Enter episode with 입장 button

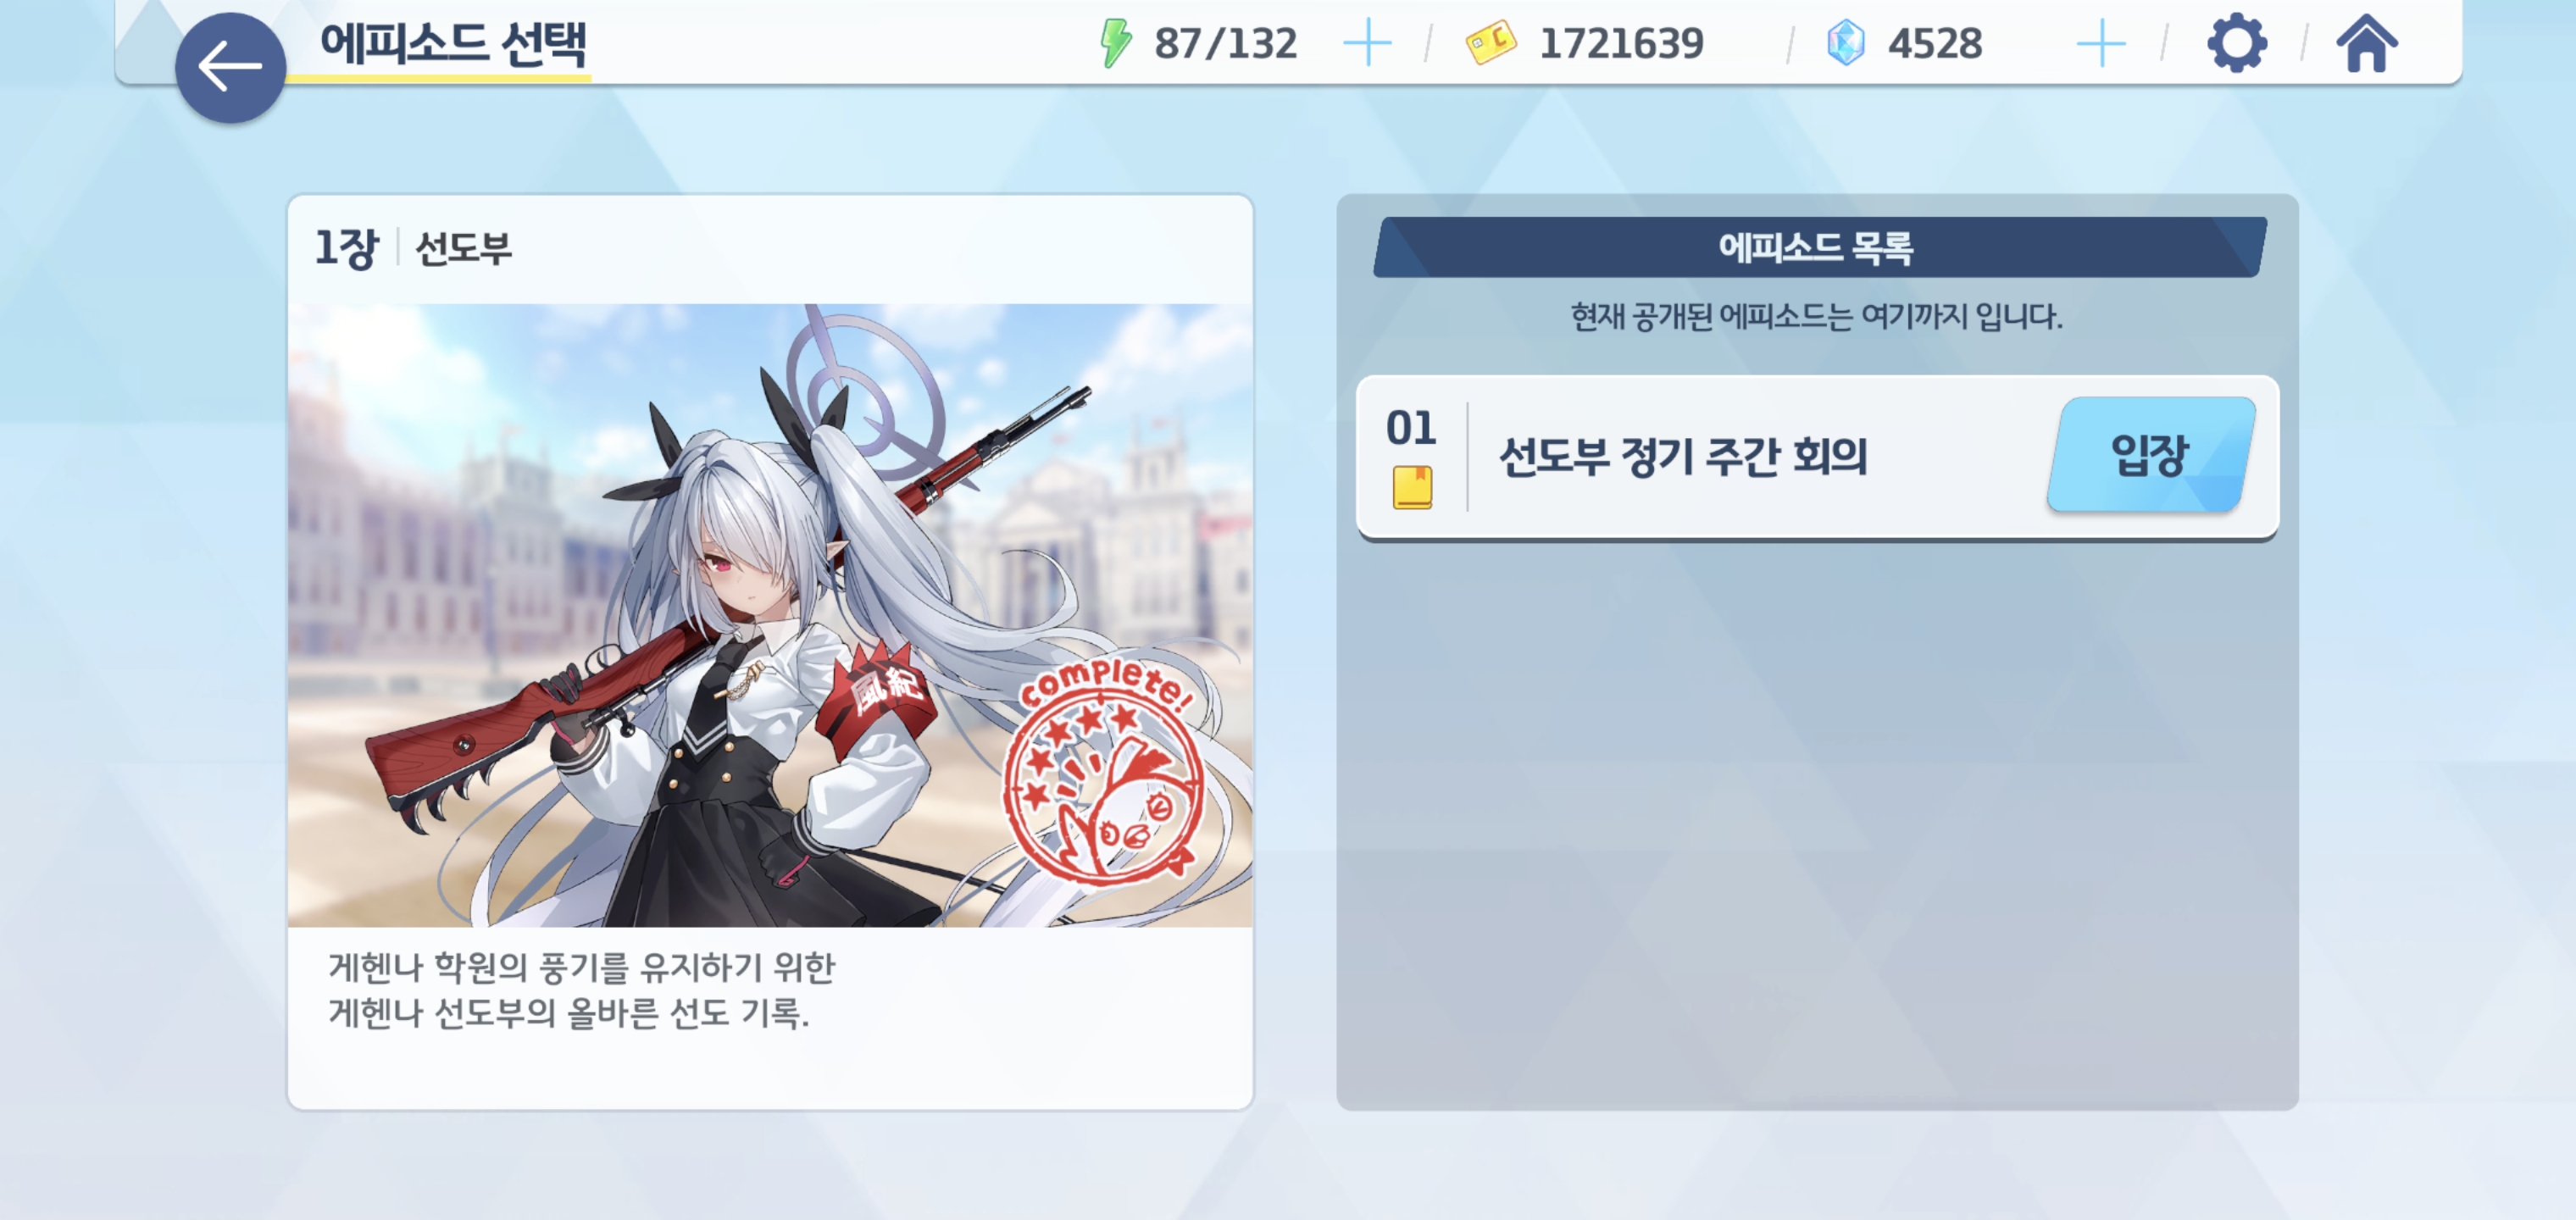(2151, 455)
